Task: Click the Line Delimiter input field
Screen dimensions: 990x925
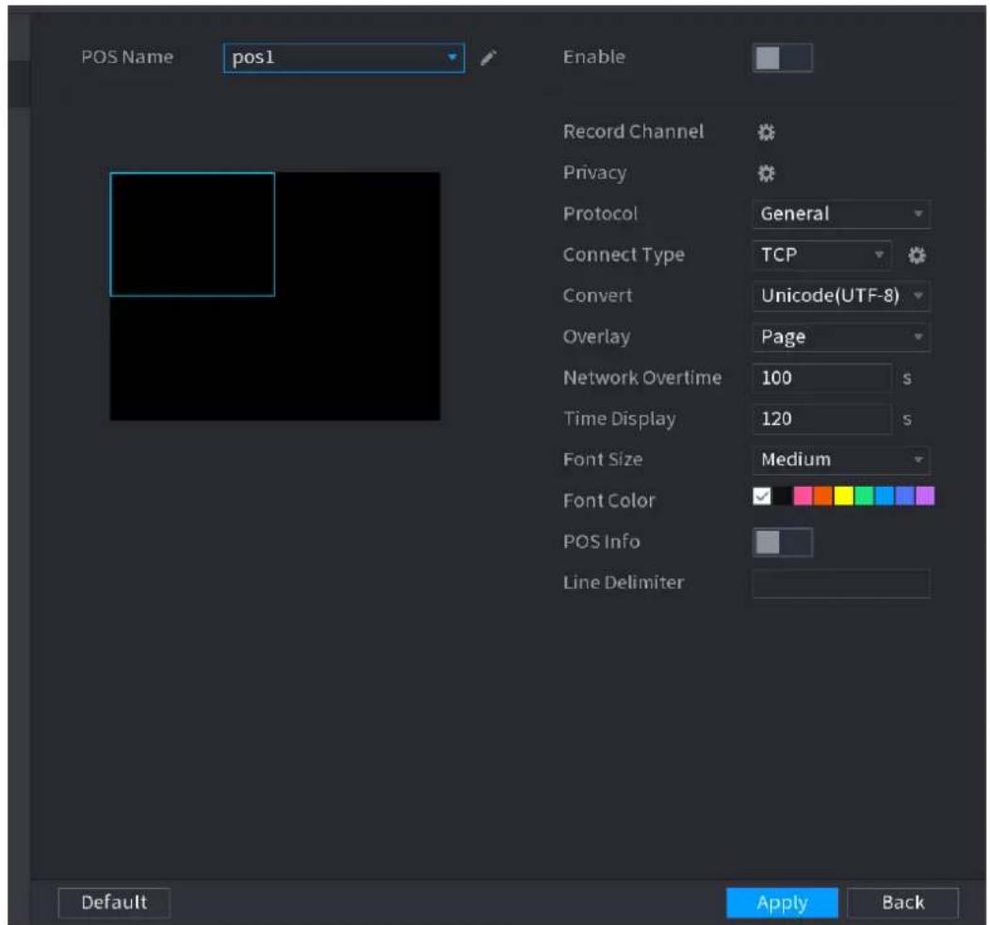Action: pos(841,583)
